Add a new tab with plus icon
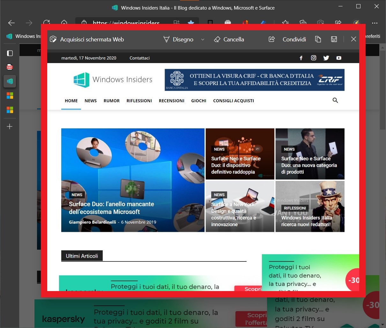 tap(10, 126)
